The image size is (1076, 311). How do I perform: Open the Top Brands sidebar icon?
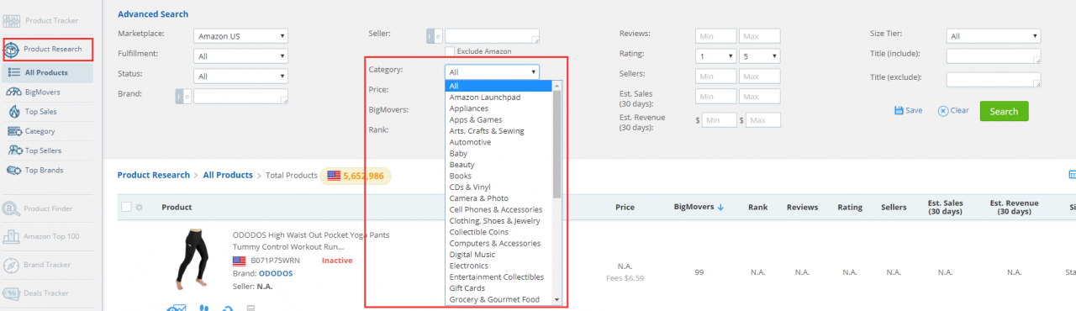(14, 170)
